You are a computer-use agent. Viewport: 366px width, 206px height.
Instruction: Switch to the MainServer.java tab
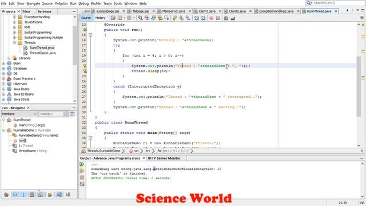coord(174,11)
